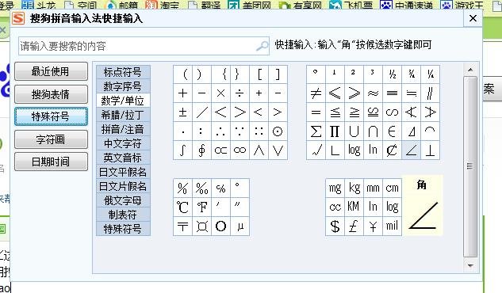Insert the circled dot symbol
Screen dimensions: 502x293
(x=278, y=131)
